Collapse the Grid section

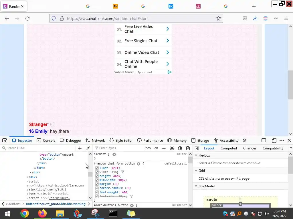196,171
